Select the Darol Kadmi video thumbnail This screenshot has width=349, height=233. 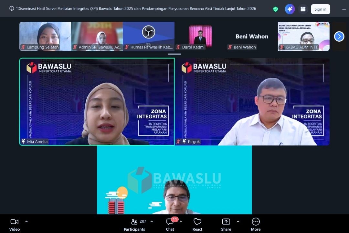200,36
